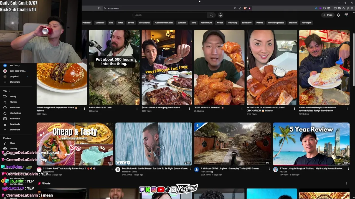The width and height of the screenshot is (355, 199).
Task: Select the Podcasts filter chip
Action: pyautogui.click(x=87, y=23)
